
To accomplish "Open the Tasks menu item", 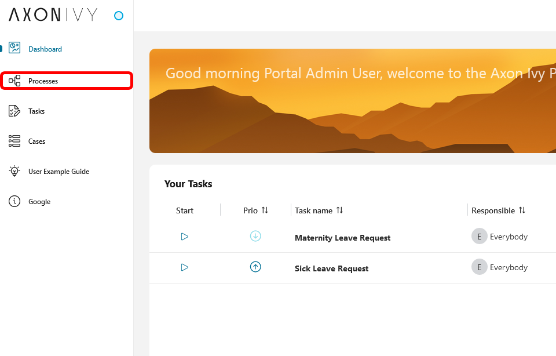I will [x=36, y=111].
